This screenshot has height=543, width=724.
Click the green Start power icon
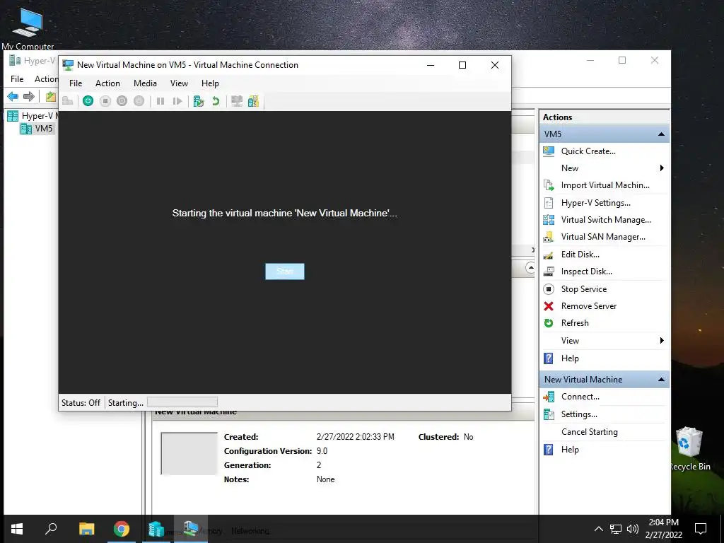88,100
